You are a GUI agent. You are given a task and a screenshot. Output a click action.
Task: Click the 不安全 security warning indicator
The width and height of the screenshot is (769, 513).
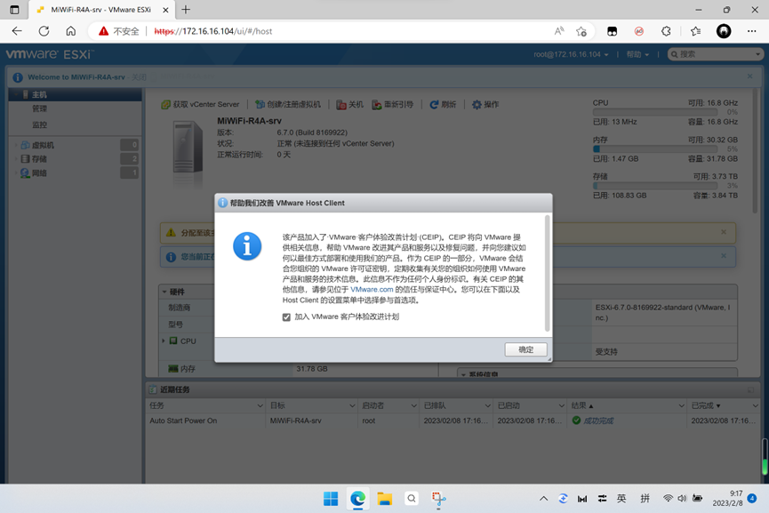pos(119,31)
